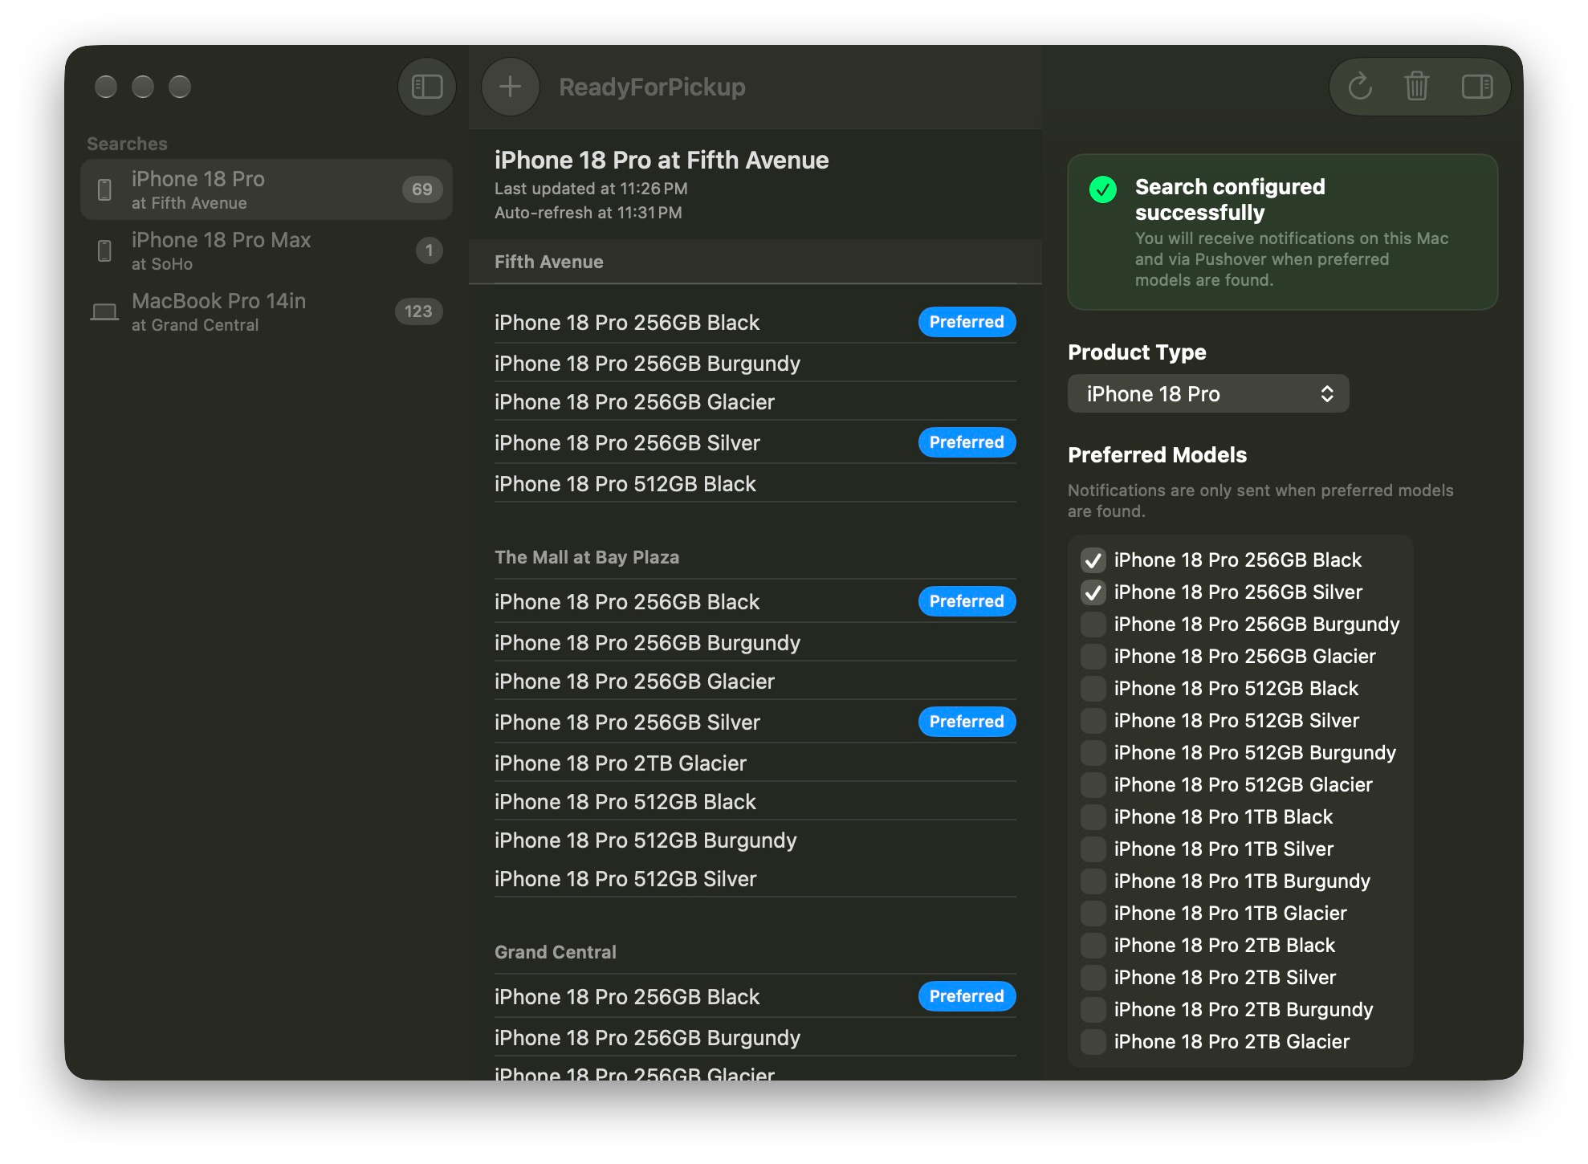
Task: Delete search using trash icon
Action: point(1417,87)
